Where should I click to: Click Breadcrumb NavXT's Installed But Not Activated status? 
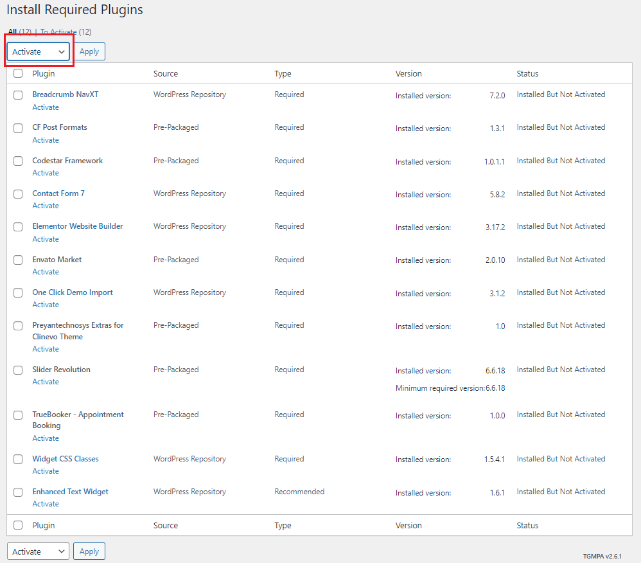(x=561, y=94)
